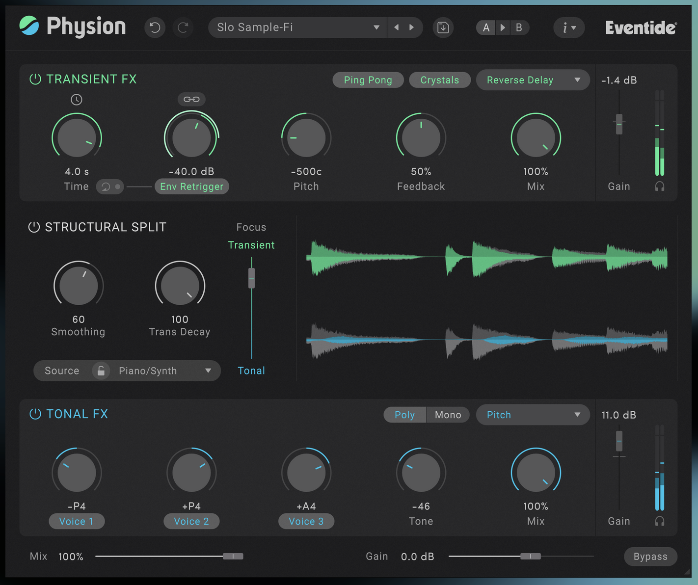
Task: Click the Voice 1 button
Action: coord(77,521)
